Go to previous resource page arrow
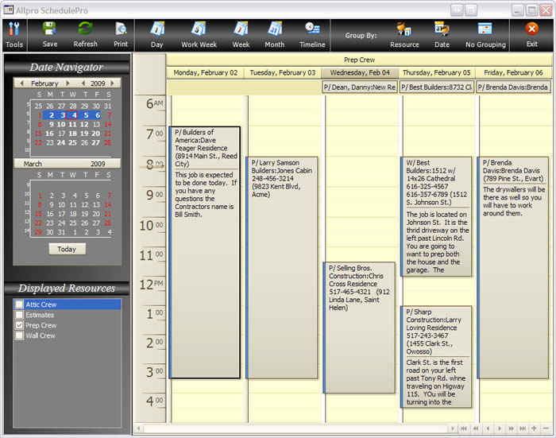The width and height of the screenshot is (556, 438). [x=476, y=428]
